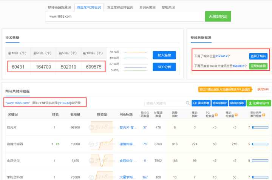This screenshot has width=272, height=180.
Task: Click the 查看子域名 button
Action: coord(258,56)
